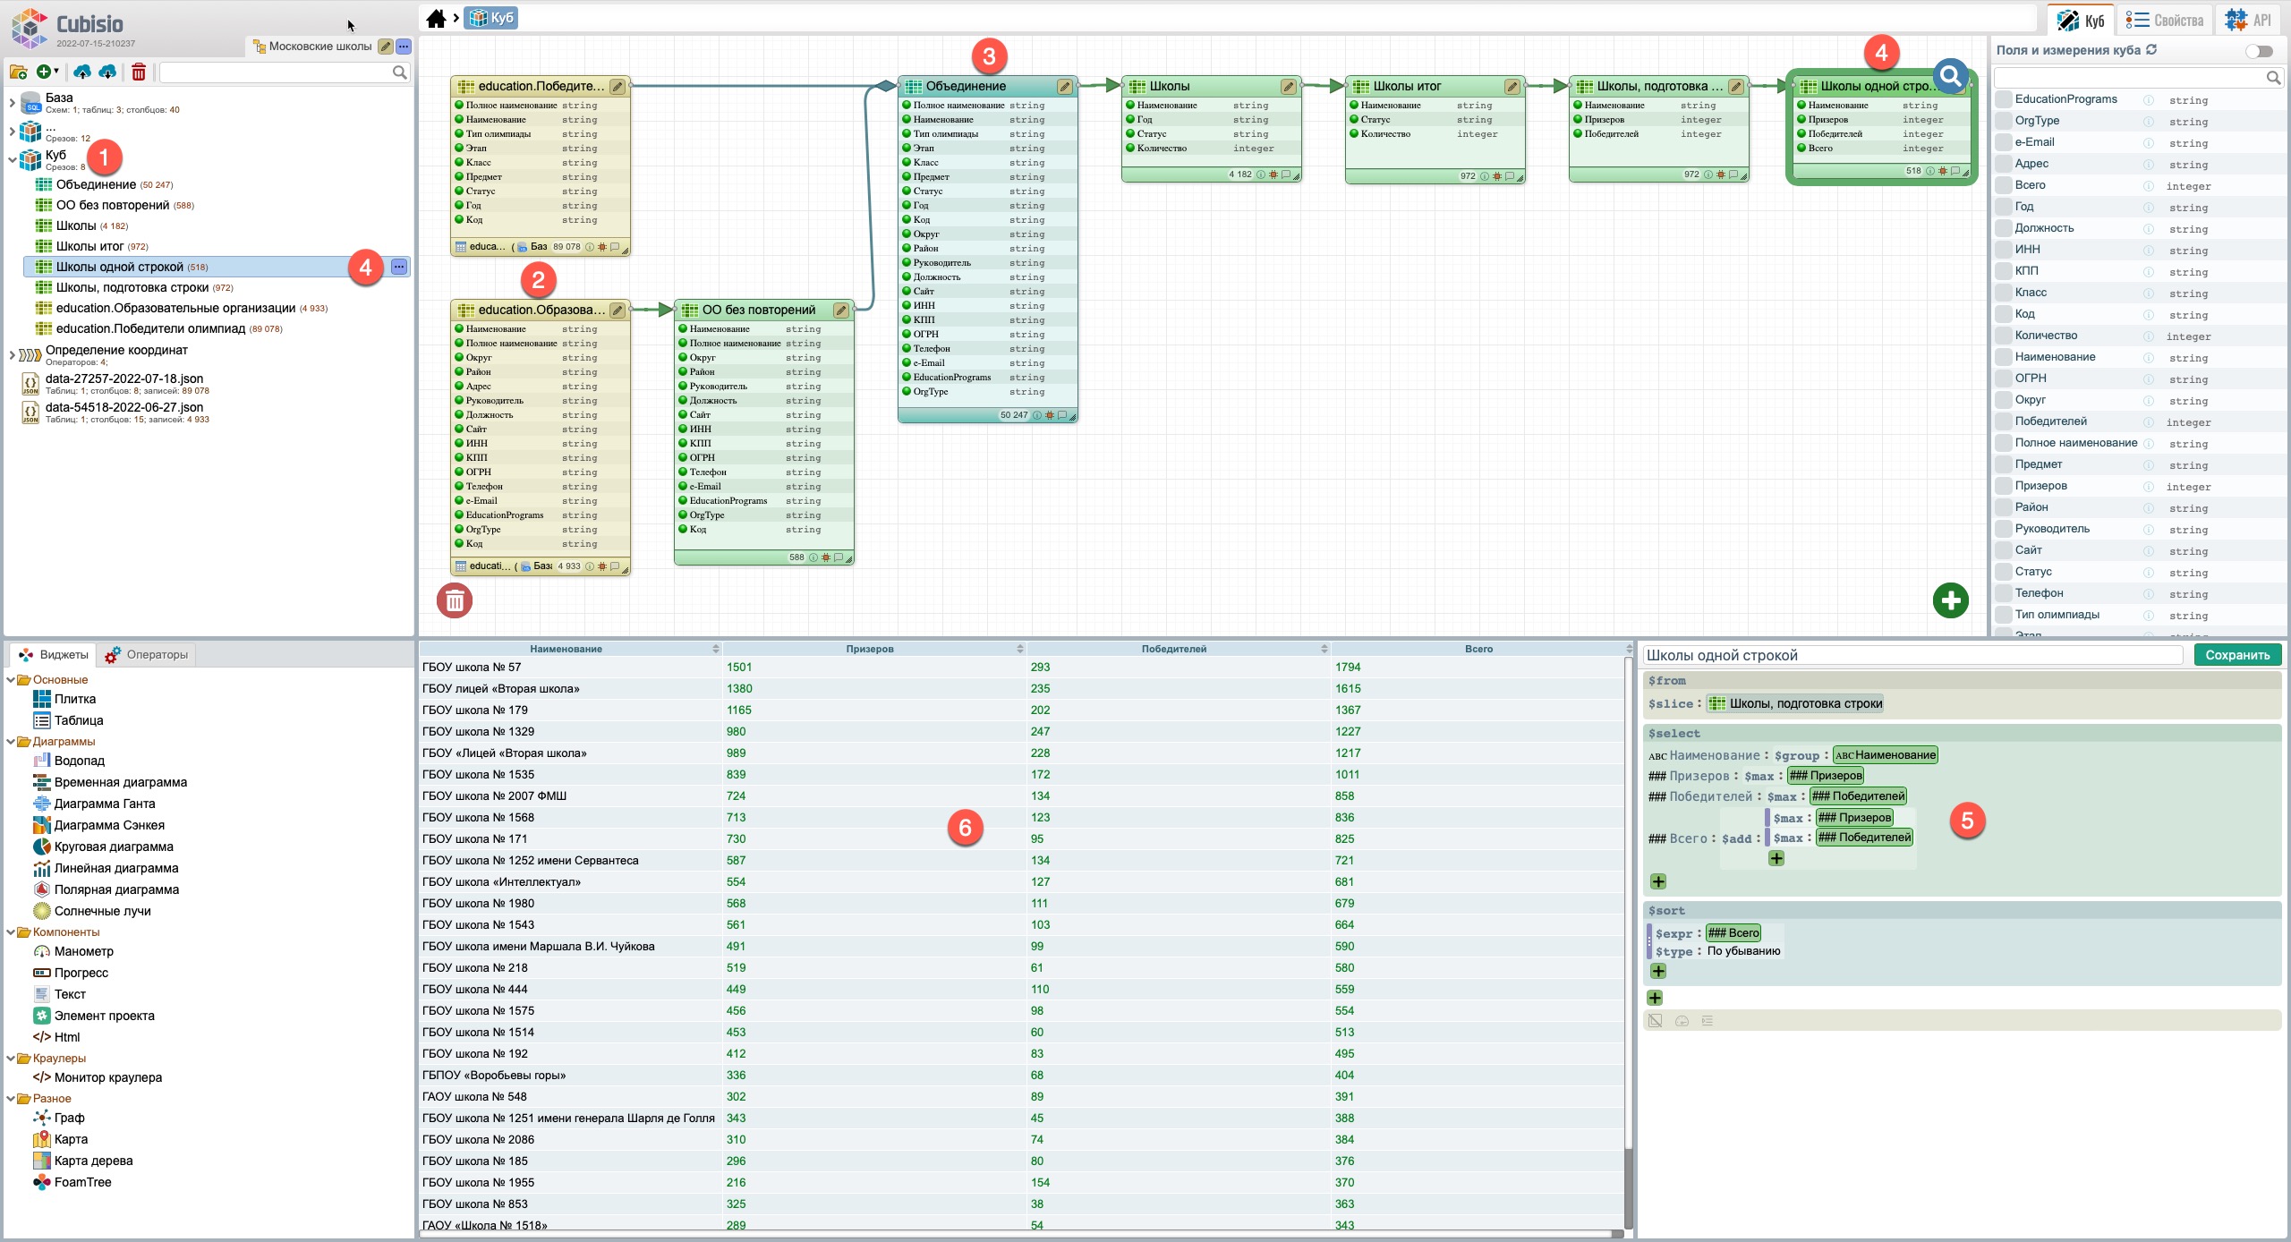2291x1242 pixels.
Task: Expand the База tree node
Action: (x=12, y=103)
